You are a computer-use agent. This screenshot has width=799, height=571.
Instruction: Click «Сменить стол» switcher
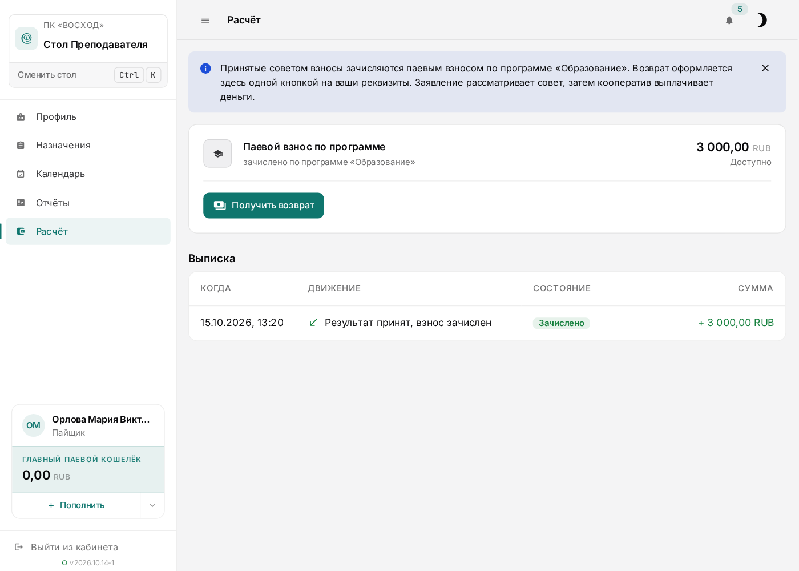(x=88, y=75)
